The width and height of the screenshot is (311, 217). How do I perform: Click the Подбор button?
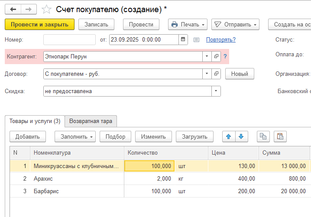coord(116,136)
